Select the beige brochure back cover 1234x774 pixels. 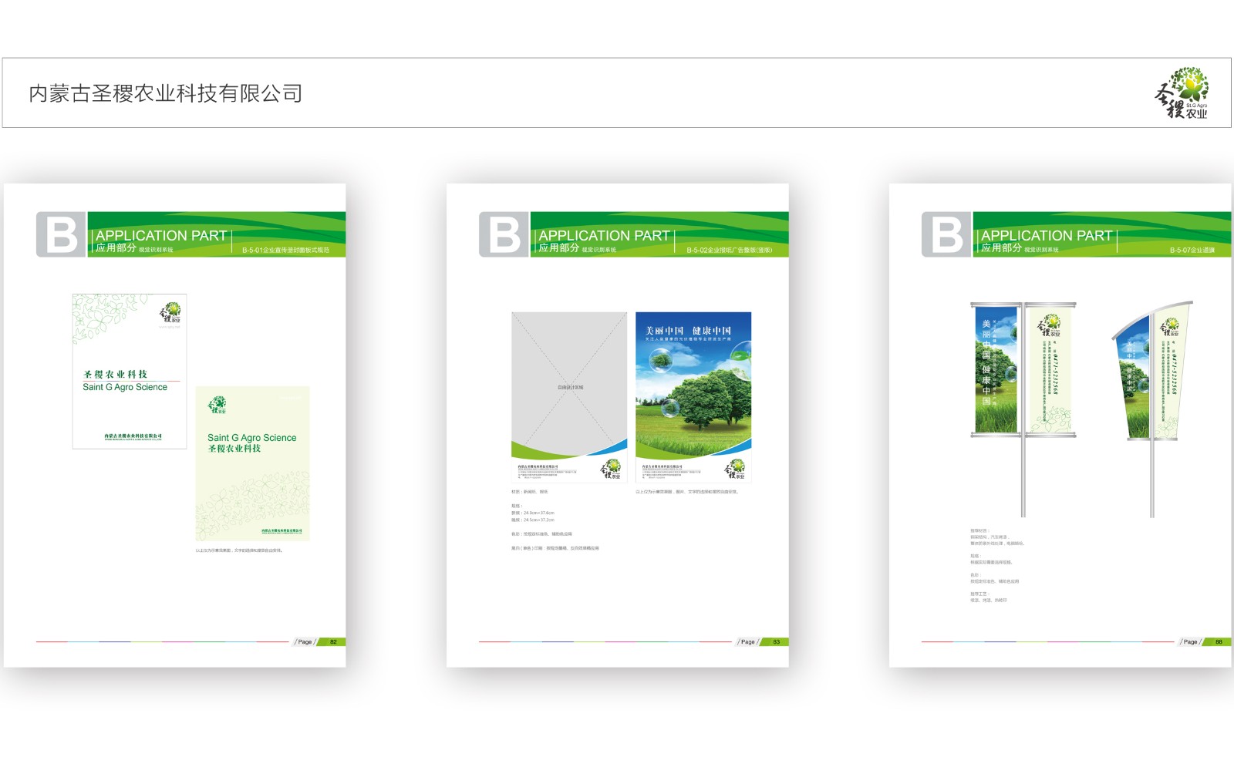[252, 463]
